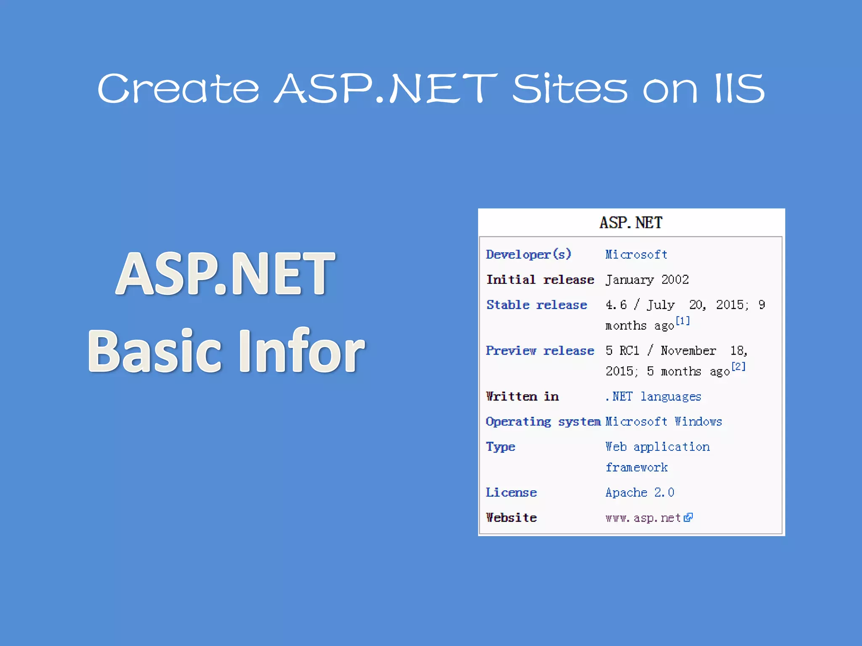Image resolution: width=862 pixels, height=646 pixels.
Task: Open the Stable release link
Action: (x=537, y=304)
